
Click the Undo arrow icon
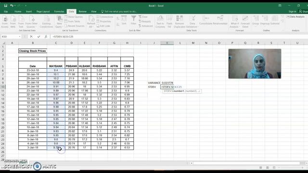pyautogui.click(x=12, y=6)
